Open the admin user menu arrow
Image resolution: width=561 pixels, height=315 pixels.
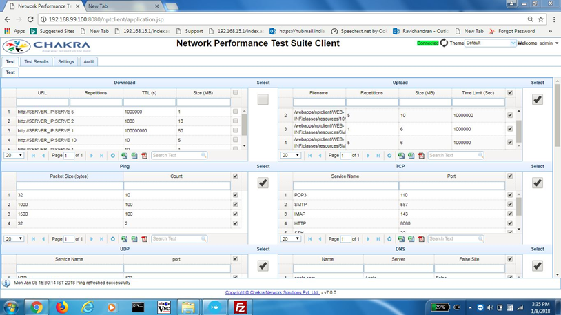557,43
